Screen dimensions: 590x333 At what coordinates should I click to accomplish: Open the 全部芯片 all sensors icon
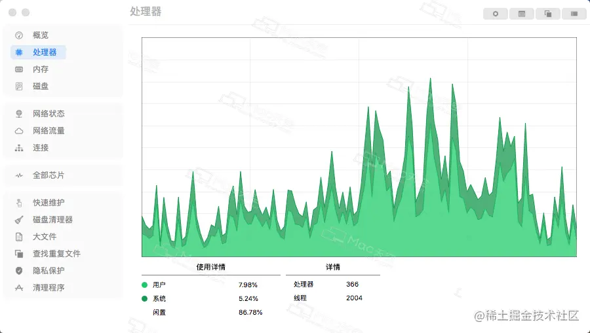19,175
